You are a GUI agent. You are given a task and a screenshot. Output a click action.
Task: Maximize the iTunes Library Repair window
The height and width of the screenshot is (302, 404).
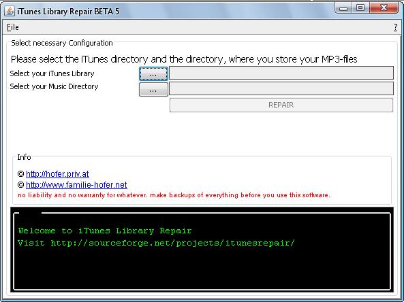(360, 8)
